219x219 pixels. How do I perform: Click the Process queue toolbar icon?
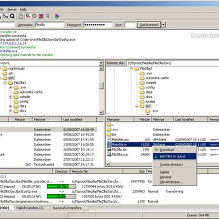(x=28, y=16)
